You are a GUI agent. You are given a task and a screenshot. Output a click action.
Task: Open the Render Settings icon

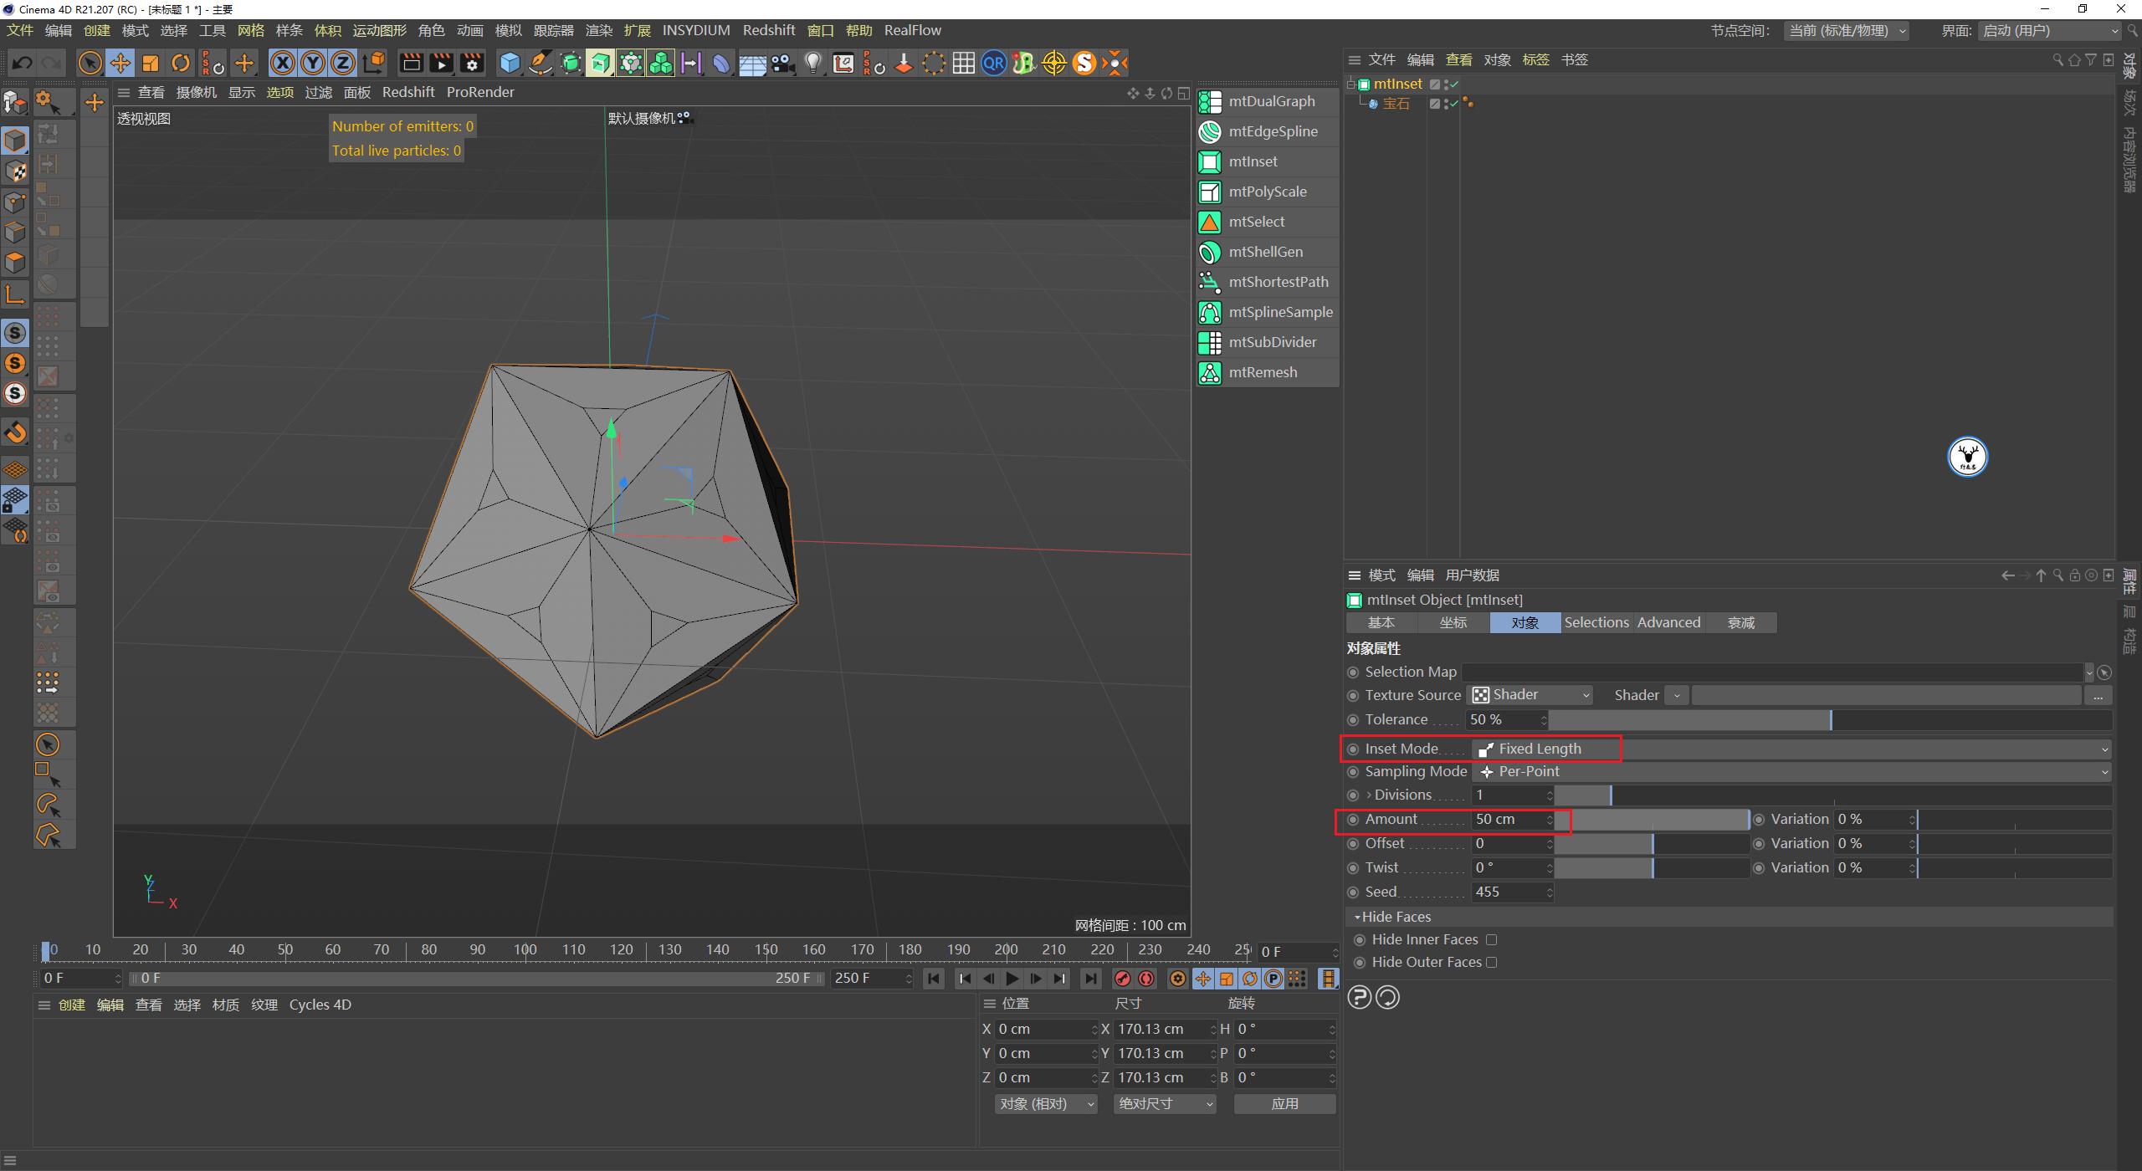tap(472, 63)
